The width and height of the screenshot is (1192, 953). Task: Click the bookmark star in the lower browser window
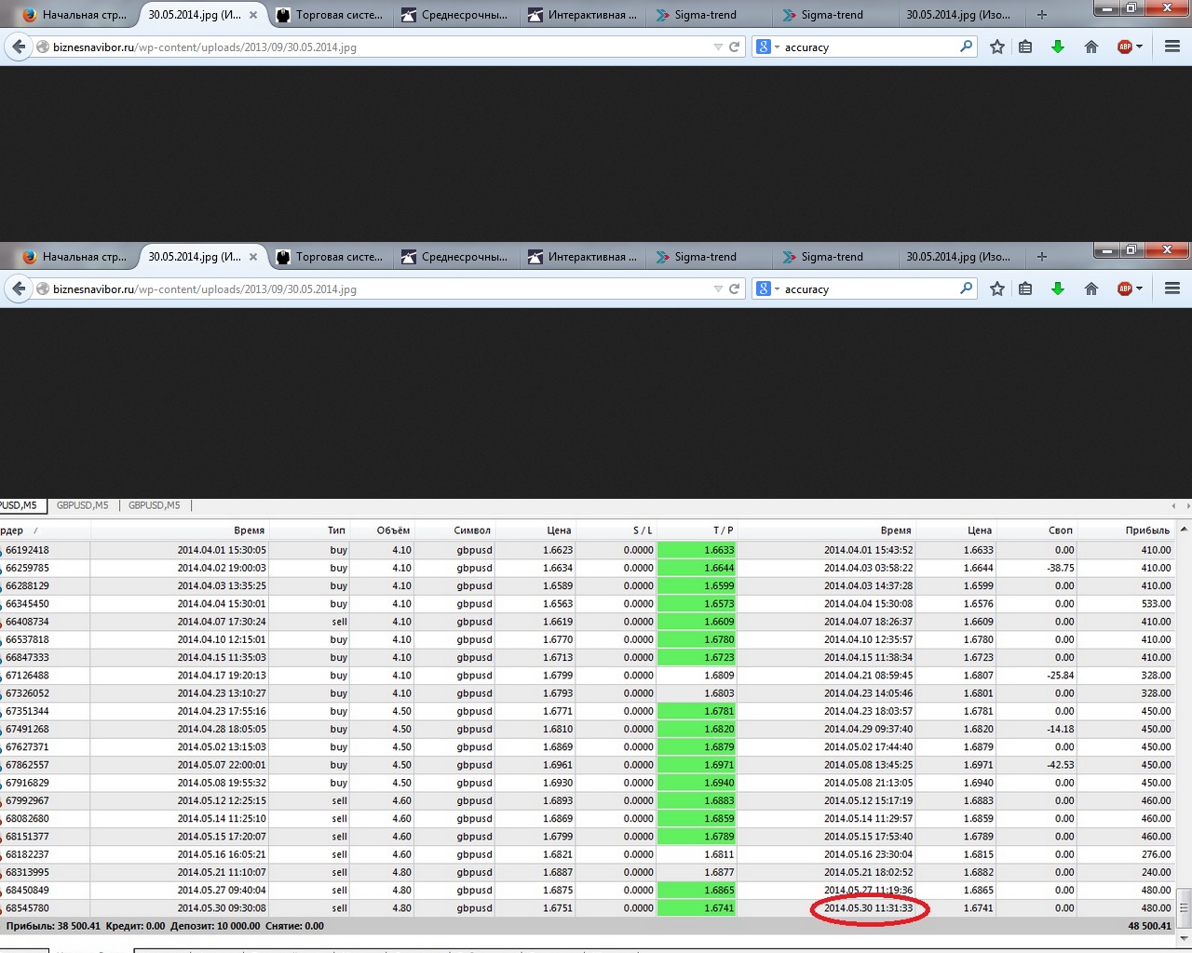(997, 289)
